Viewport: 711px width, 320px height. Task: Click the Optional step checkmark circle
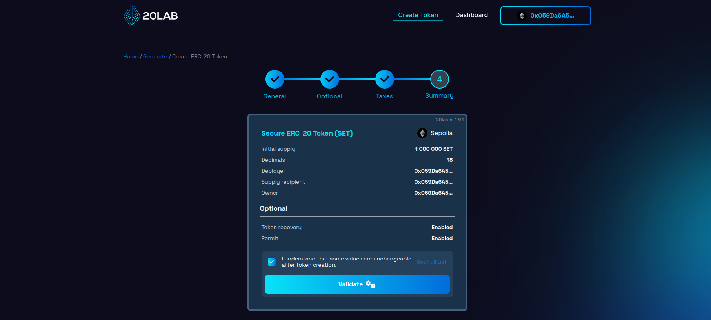coord(329,79)
